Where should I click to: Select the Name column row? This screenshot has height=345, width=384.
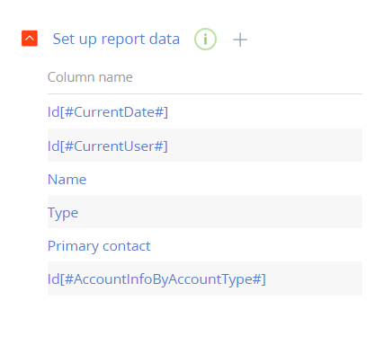(205, 179)
